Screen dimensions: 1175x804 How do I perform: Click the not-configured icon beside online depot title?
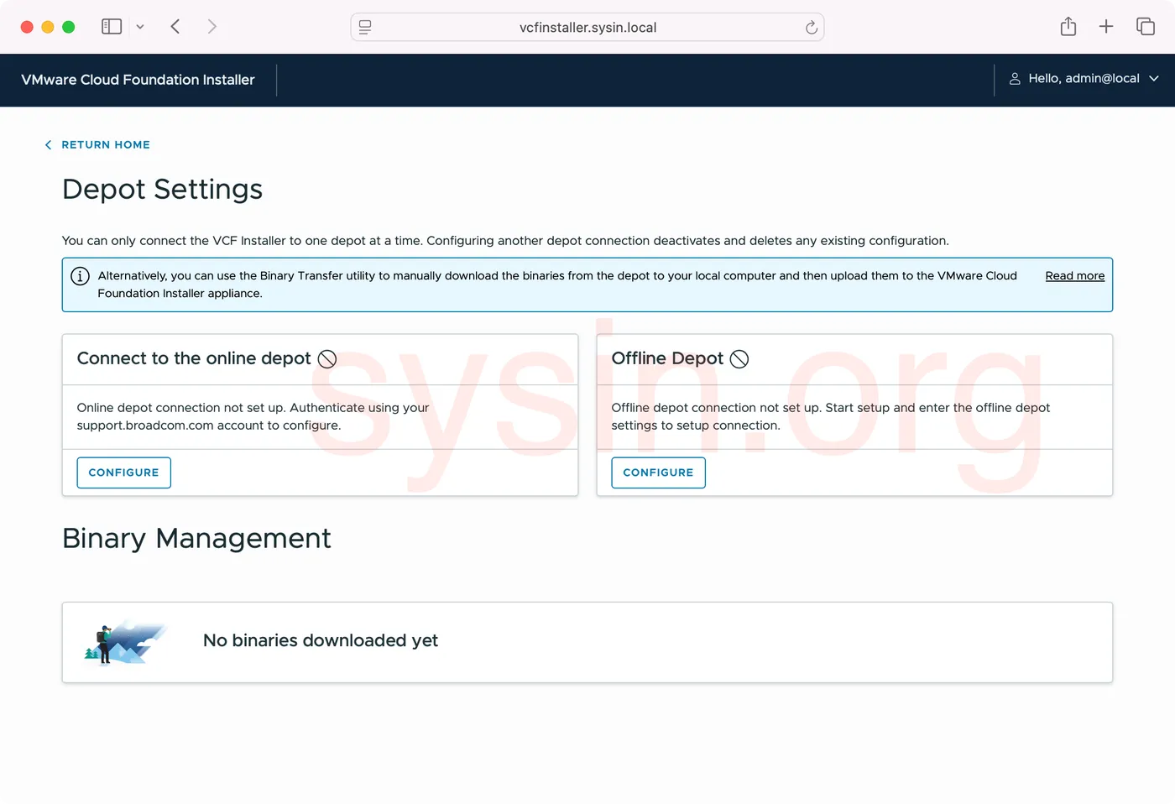(x=327, y=359)
